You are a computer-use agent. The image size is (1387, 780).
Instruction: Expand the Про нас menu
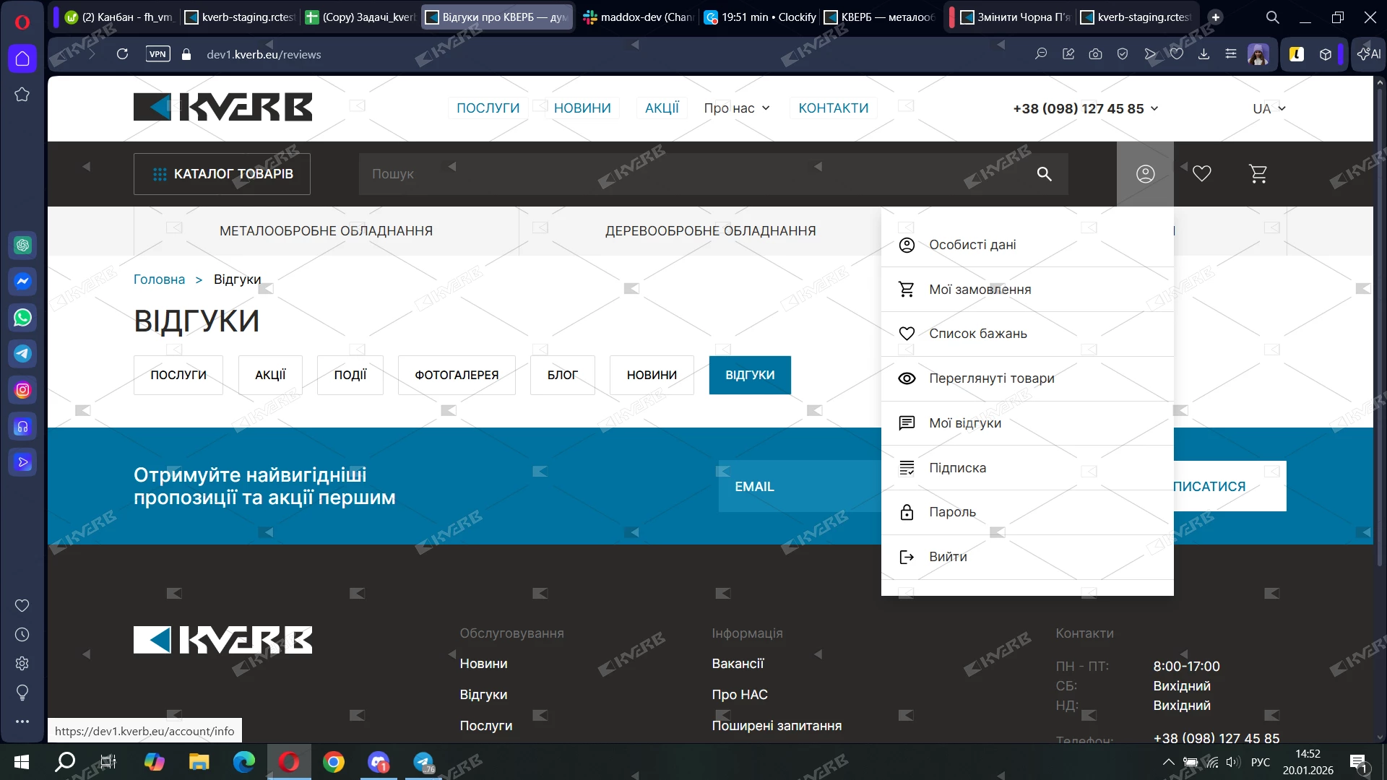pos(737,108)
